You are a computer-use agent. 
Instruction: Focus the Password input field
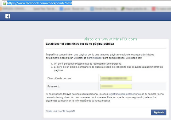point(116,86)
